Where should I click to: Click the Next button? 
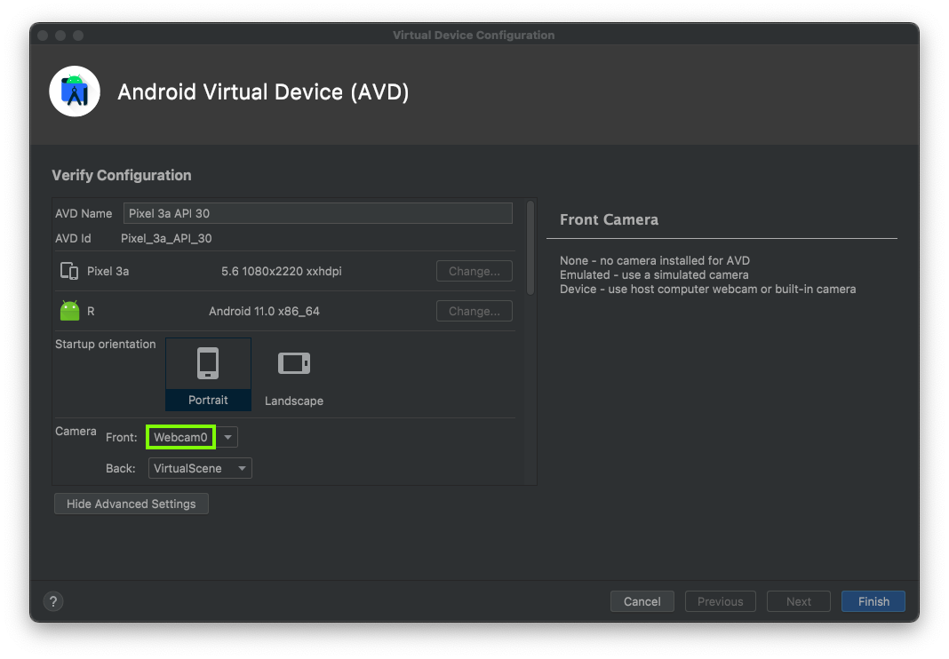coord(798,601)
